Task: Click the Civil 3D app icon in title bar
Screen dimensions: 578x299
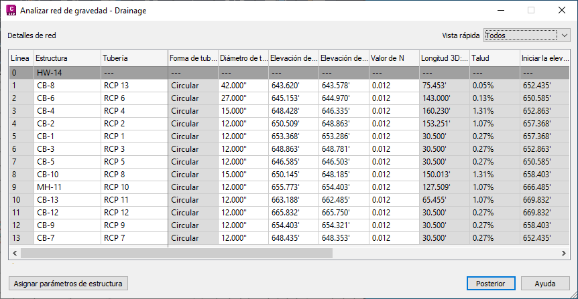Action: (11, 10)
